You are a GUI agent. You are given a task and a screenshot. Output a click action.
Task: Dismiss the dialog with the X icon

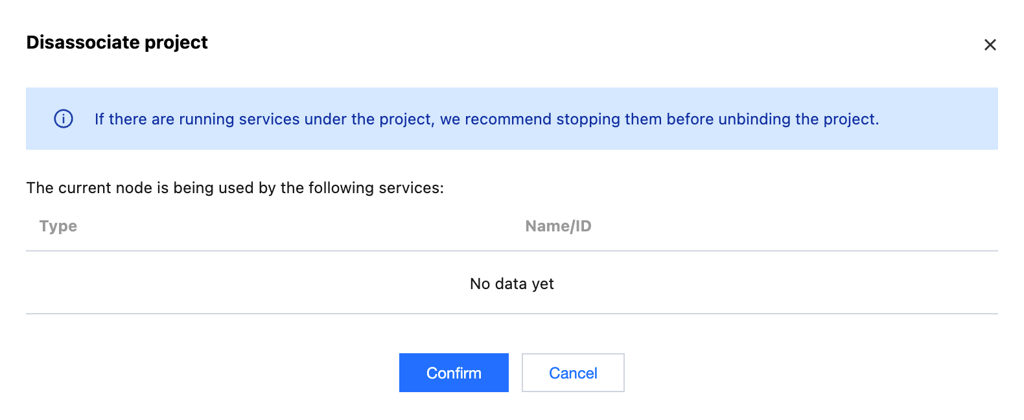click(990, 45)
